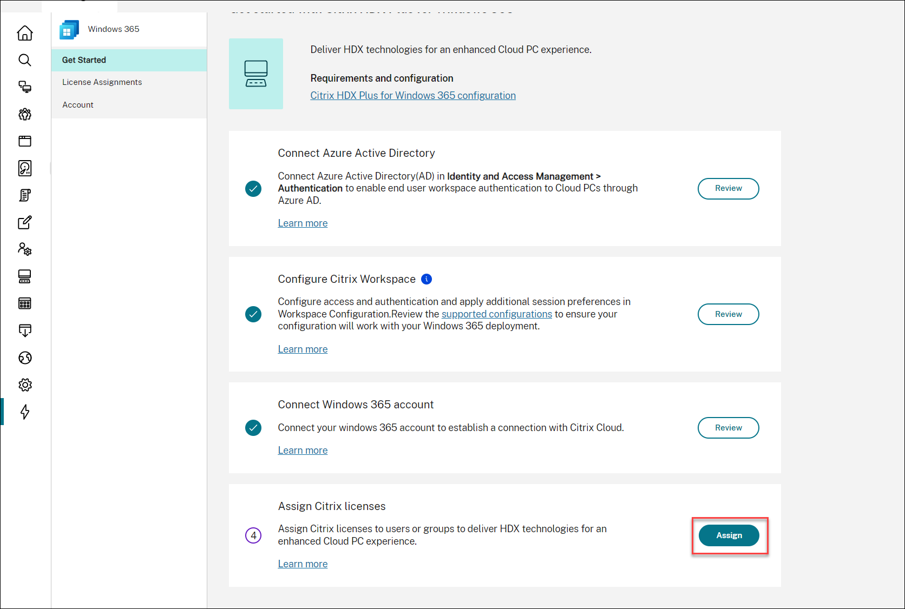Open the globe sidebar icon
905x609 pixels.
25,358
